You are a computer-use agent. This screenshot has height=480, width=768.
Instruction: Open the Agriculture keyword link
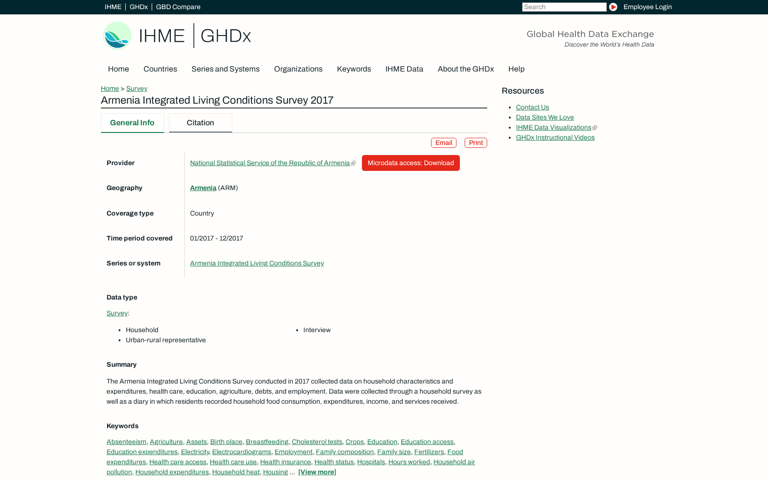(166, 442)
